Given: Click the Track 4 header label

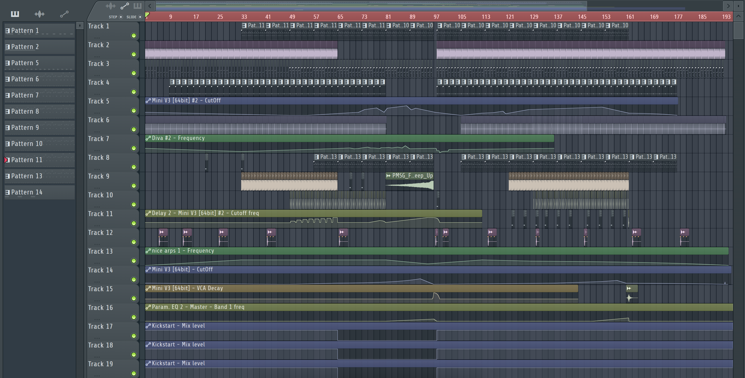Looking at the screenshot, I should (x=99, y=83).
